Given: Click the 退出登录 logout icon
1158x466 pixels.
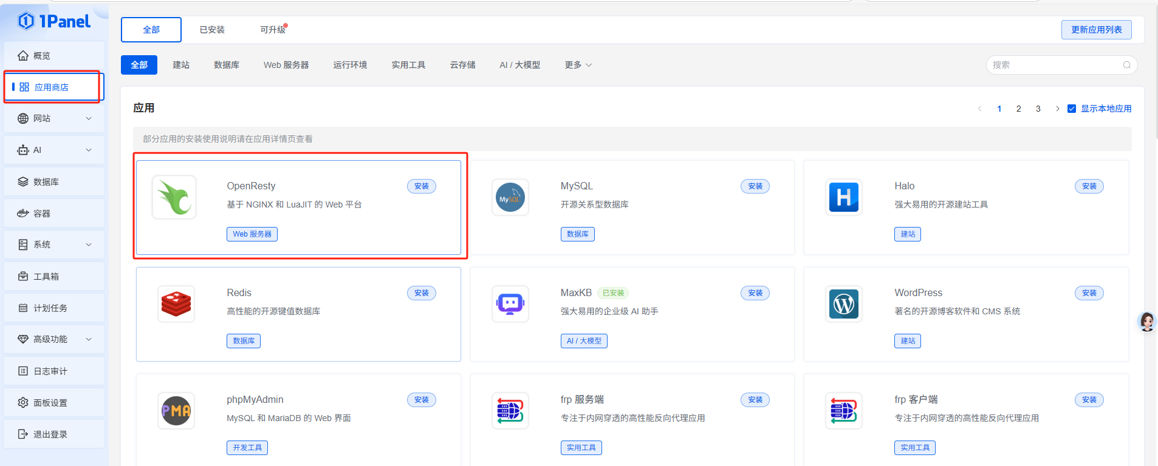Looking at the screenshot, I should pyautogui.click(x=23, y=434).
